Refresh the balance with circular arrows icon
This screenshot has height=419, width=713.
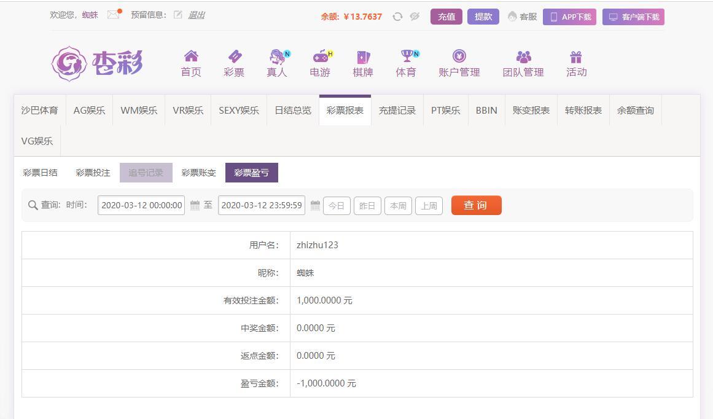point(397,17)
